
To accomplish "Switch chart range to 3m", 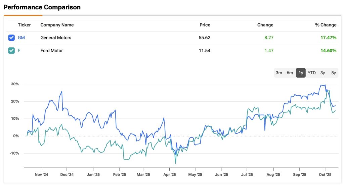I will click(279, 73).
